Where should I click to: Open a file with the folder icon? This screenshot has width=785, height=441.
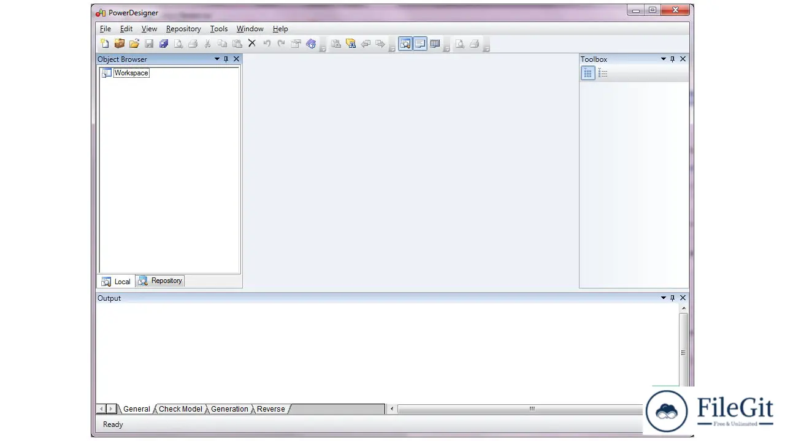point(134,44)
